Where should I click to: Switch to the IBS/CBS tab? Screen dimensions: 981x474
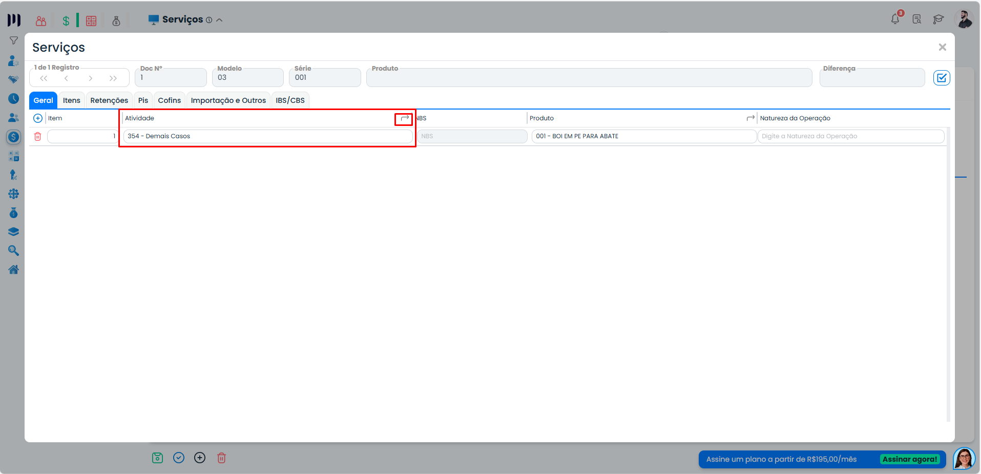[x=290, y=100]
